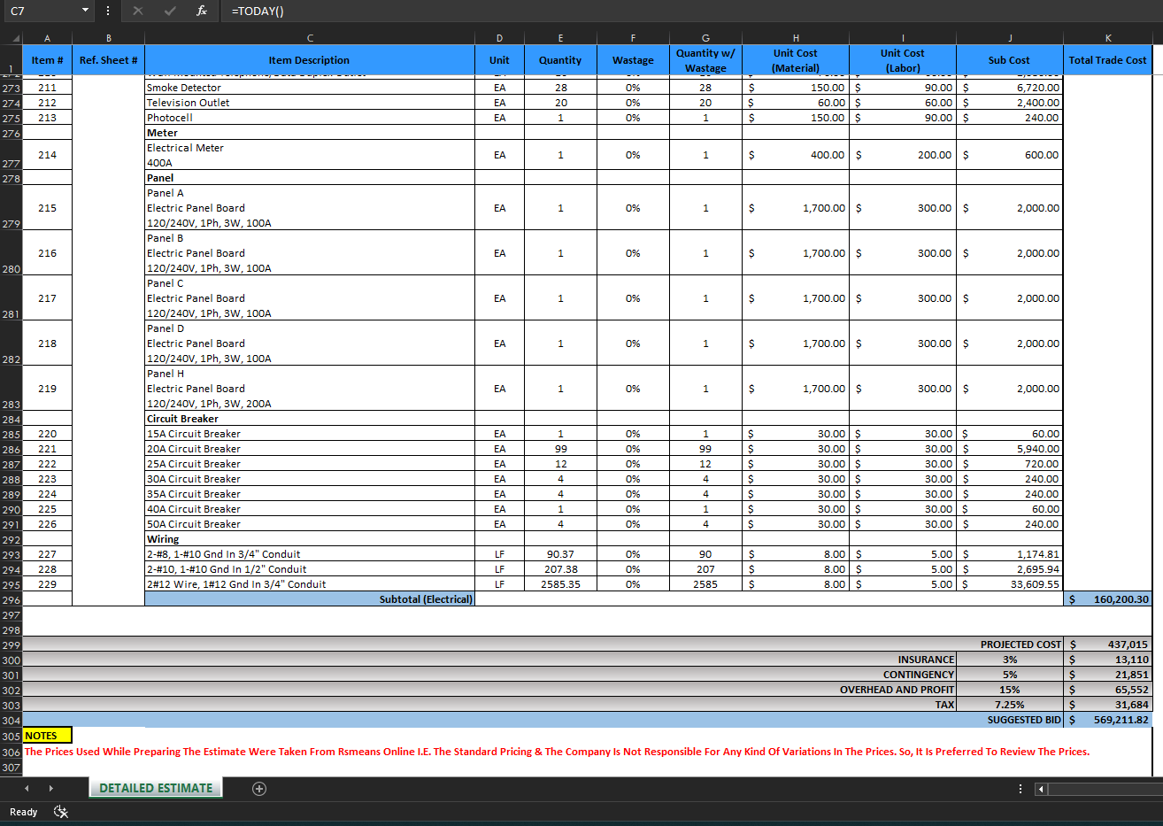Click the horizontal scrollbar left arrow
This screenshot has height=826, width=1163.
(1042, 789)
